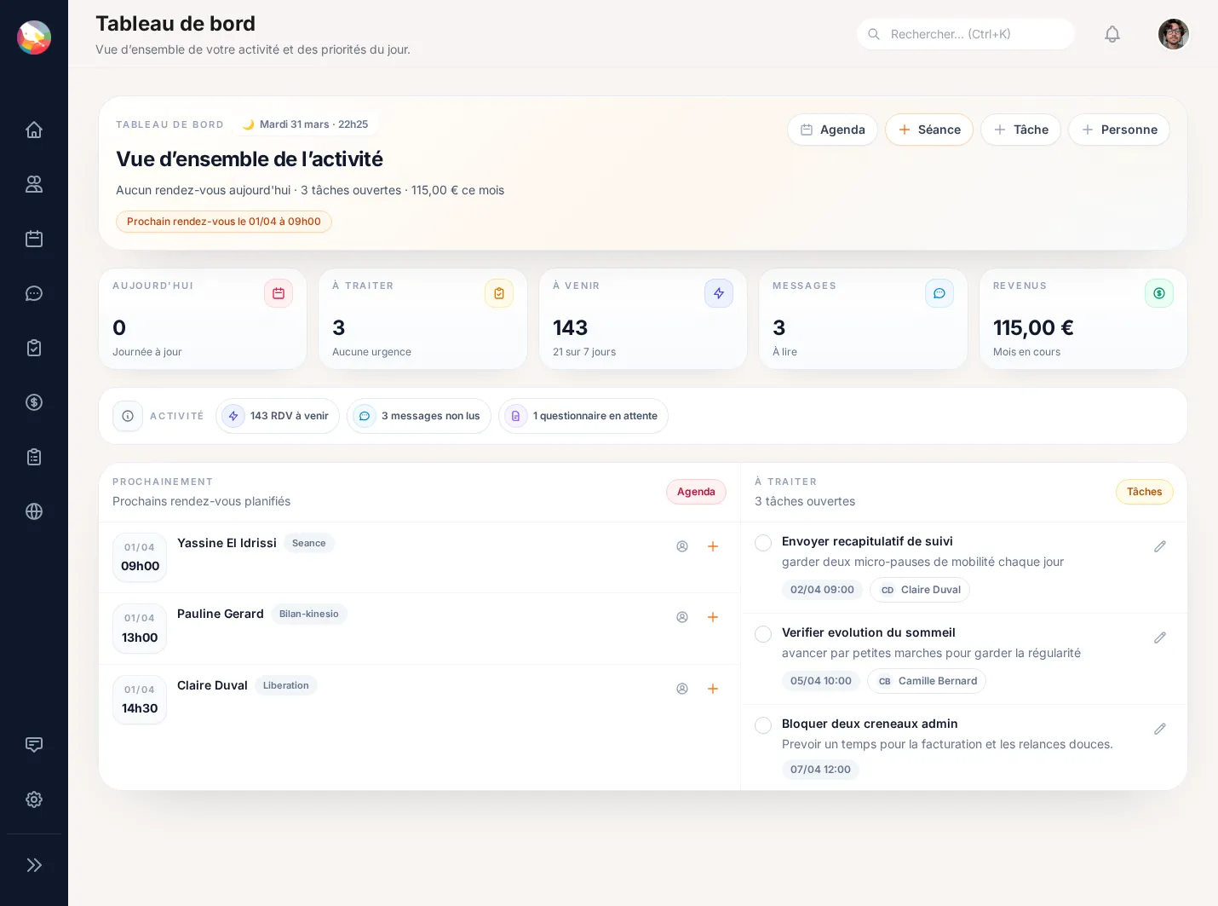Open the 143 RDV à venir chip
Image resolution: width=1218 pixels, height=906 pixels.
click(278, 416)
